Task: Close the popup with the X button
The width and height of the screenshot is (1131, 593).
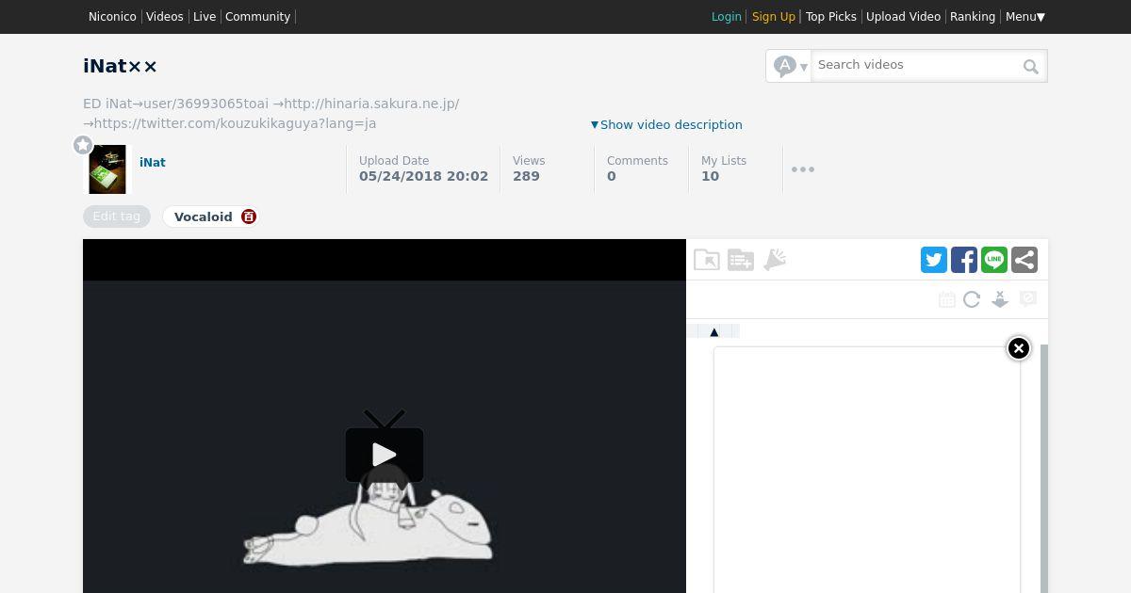Action: click(1019, 348)
